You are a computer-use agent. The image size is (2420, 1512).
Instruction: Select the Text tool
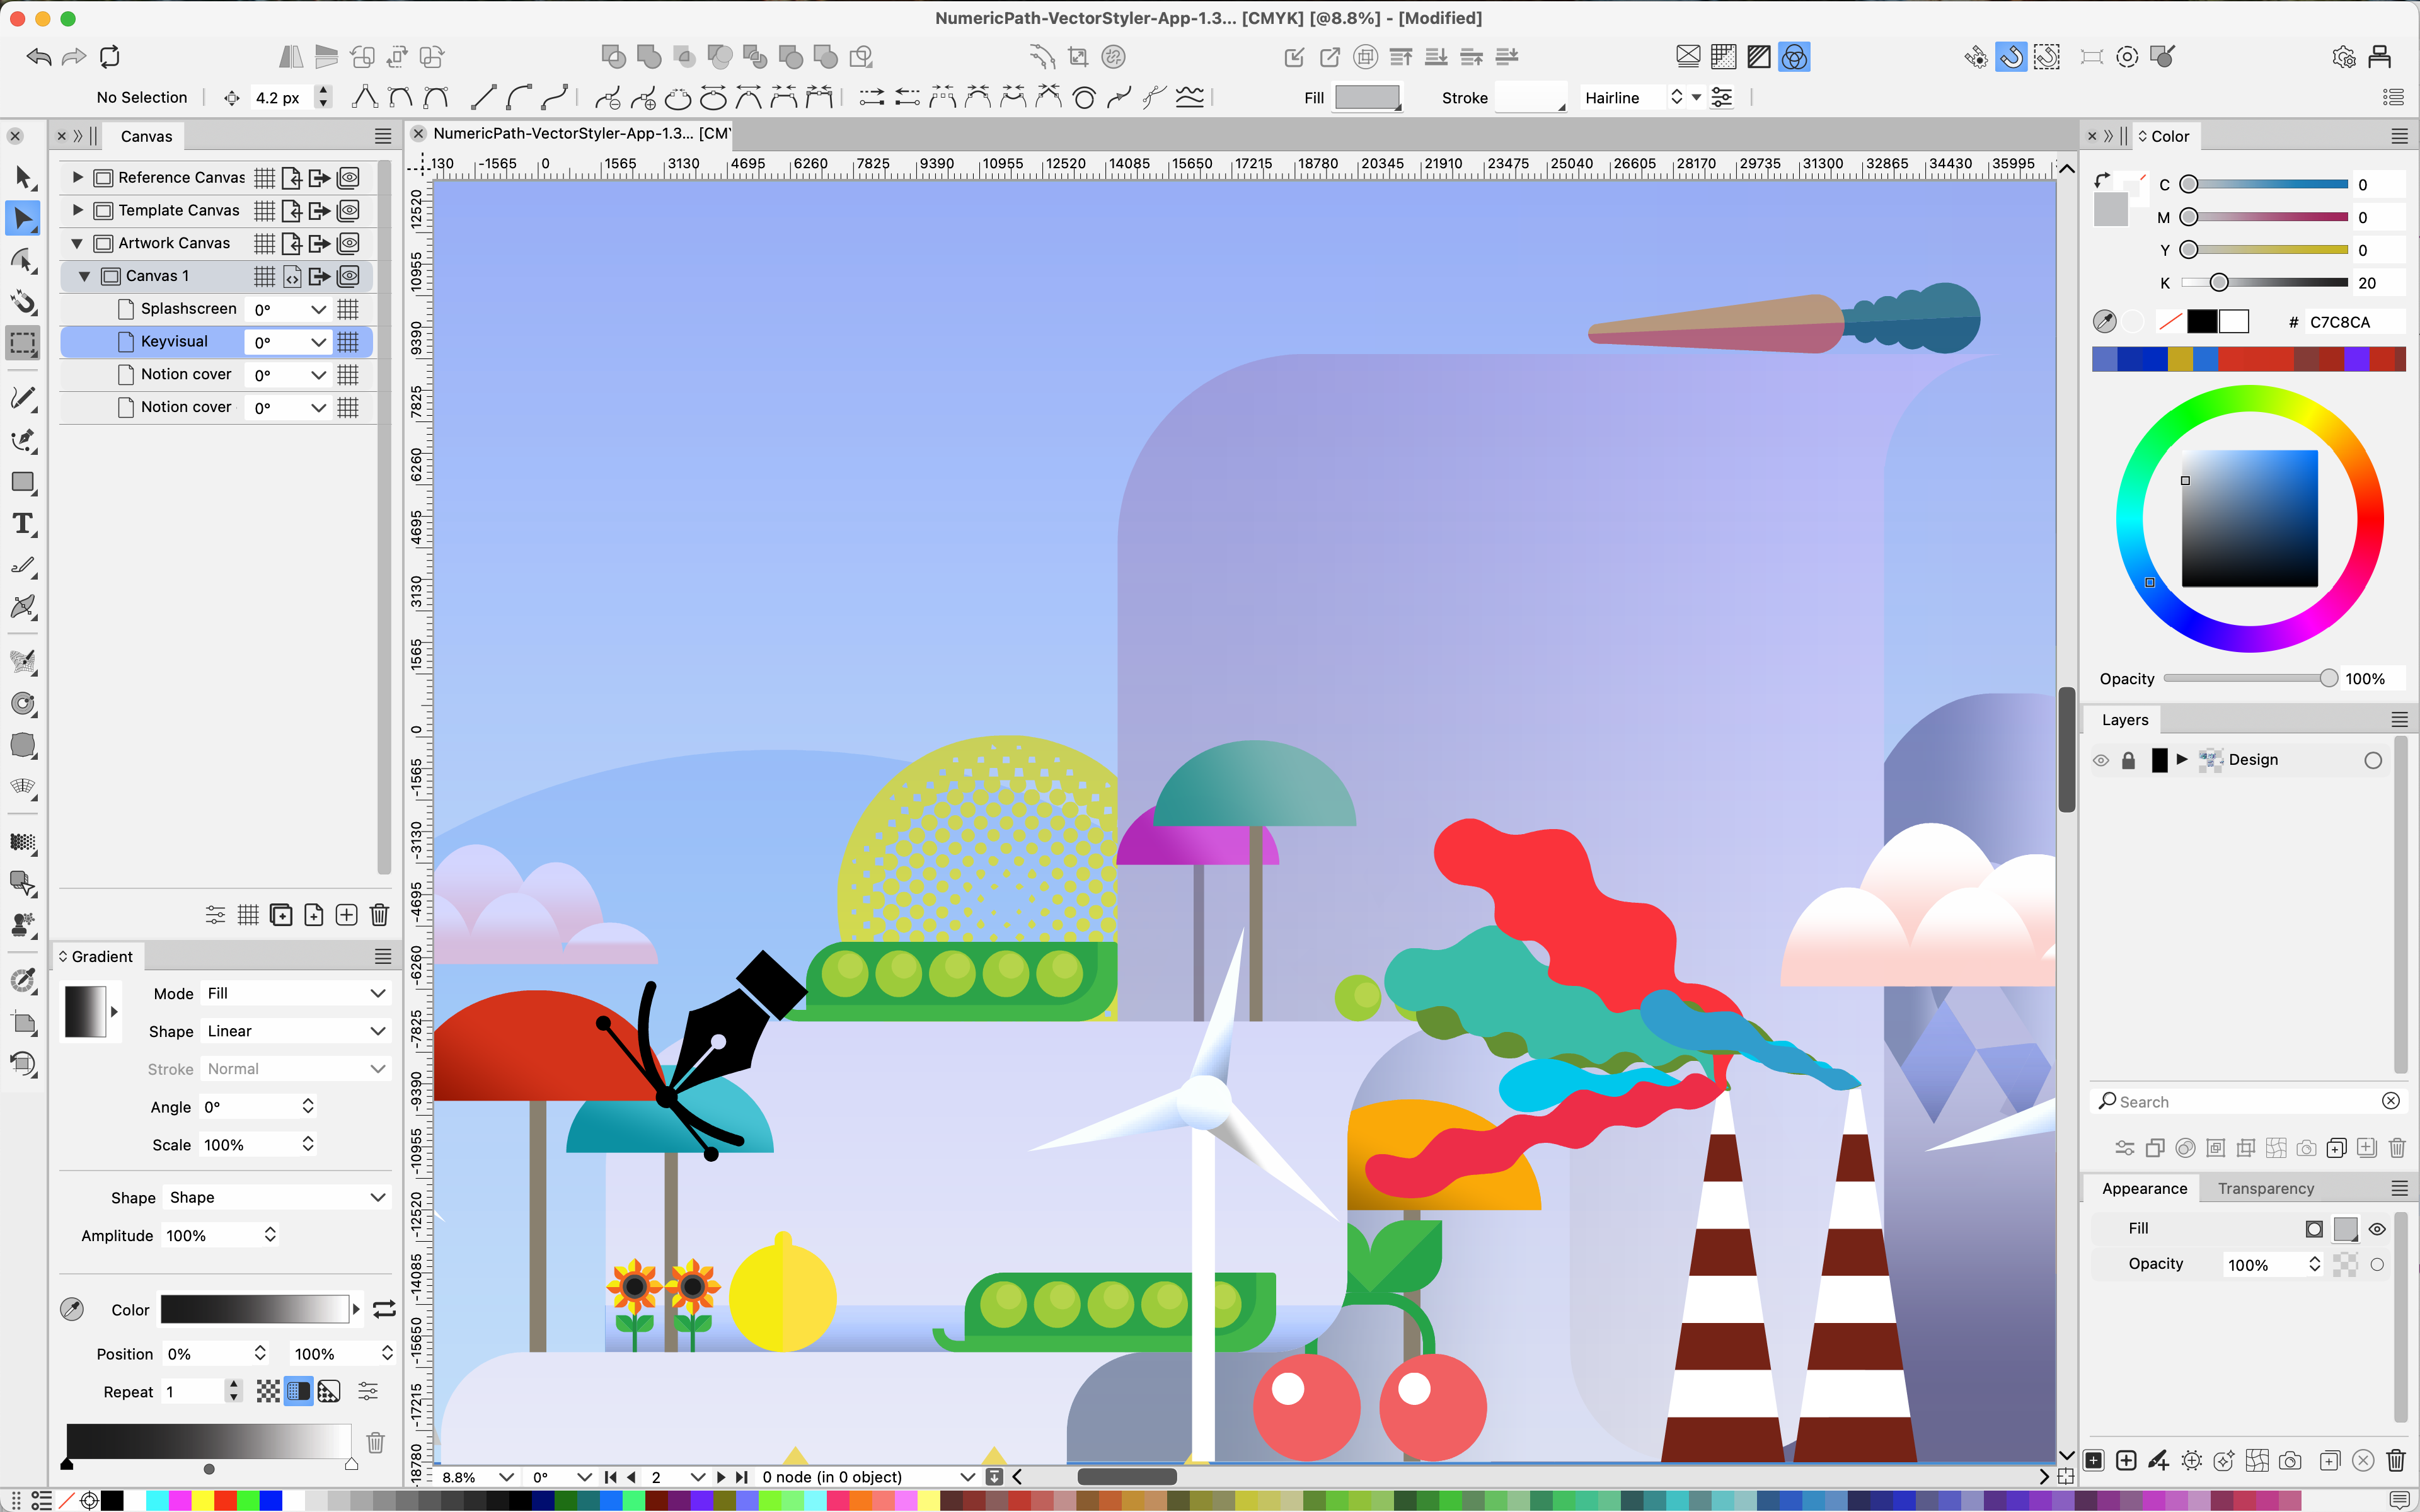pos(23,524)
